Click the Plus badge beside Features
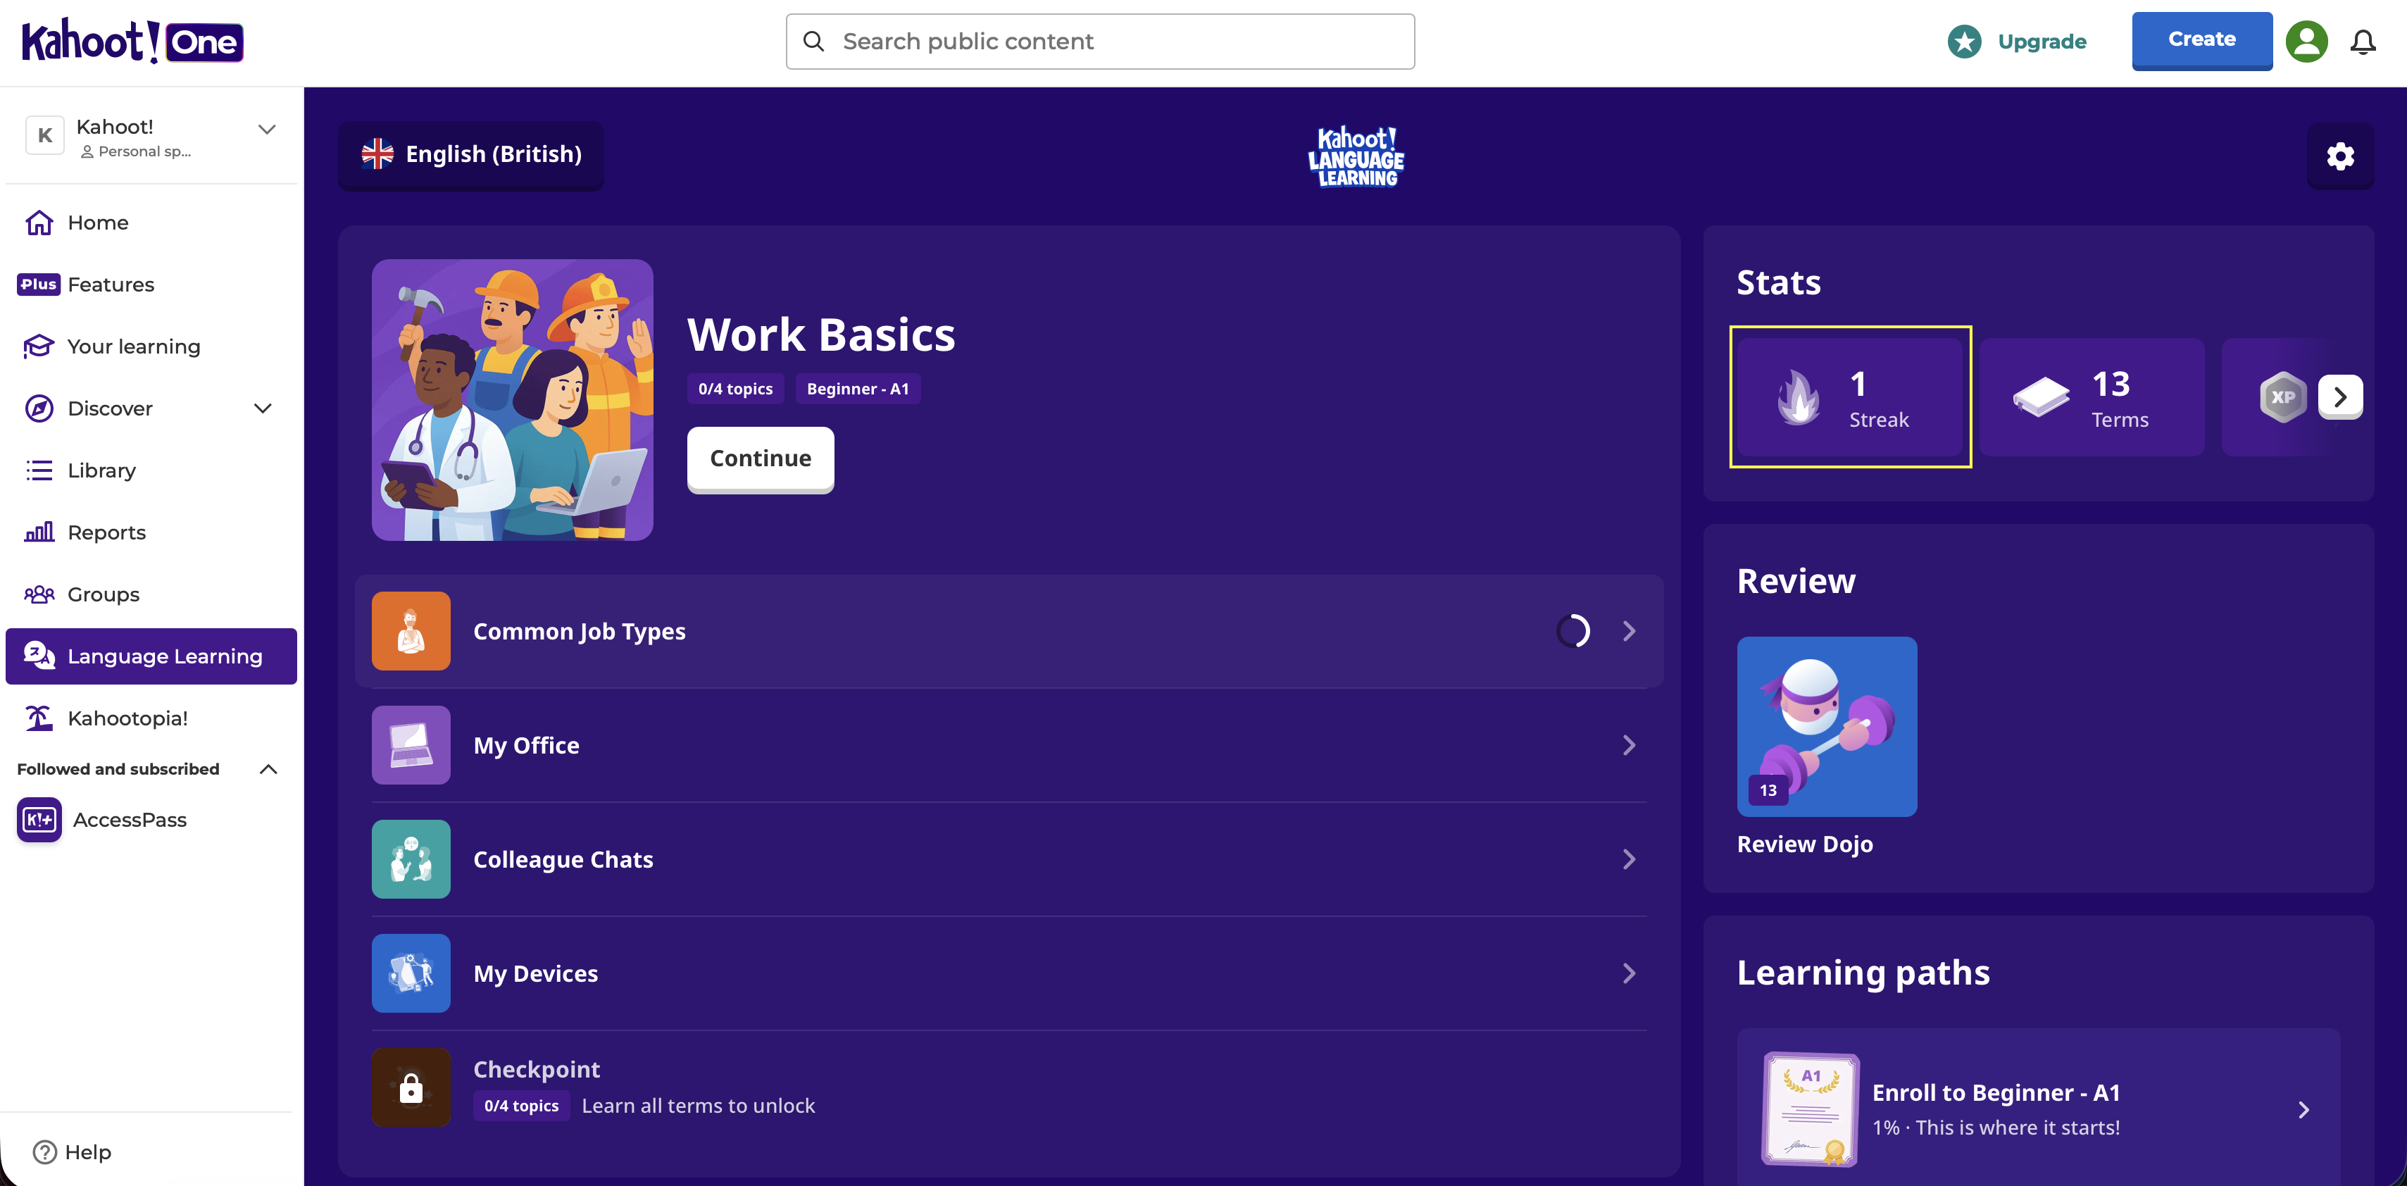 [x=38, y=284]
